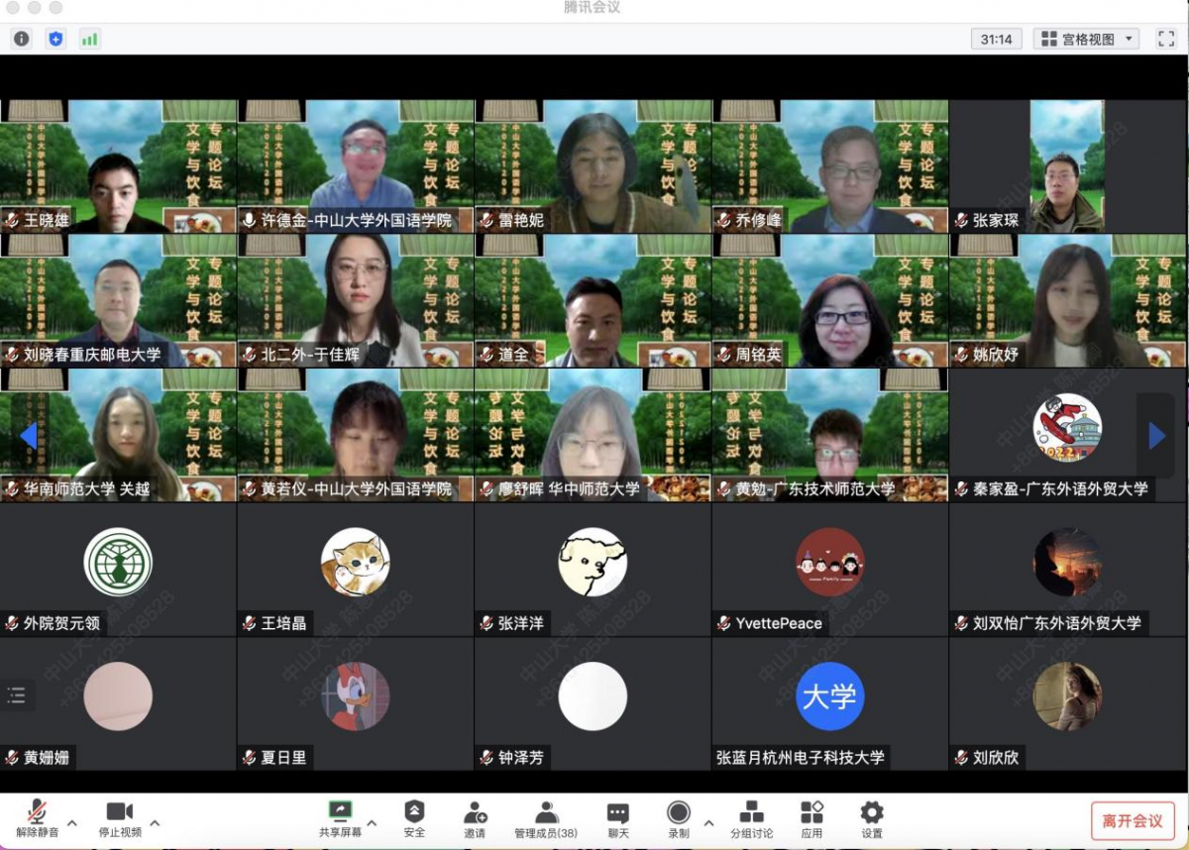Viewport: 1189px width, 850px height.
Task: Enter full screen mode icon
Action: (1165, 39)
